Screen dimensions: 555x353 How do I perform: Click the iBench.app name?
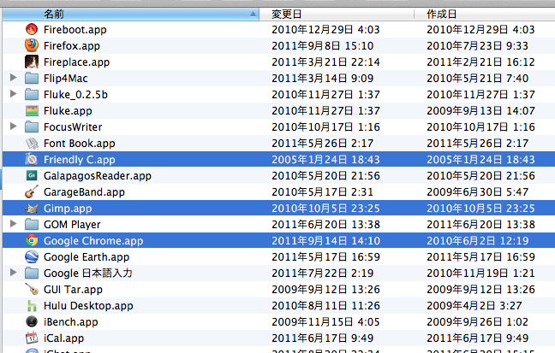71,322
